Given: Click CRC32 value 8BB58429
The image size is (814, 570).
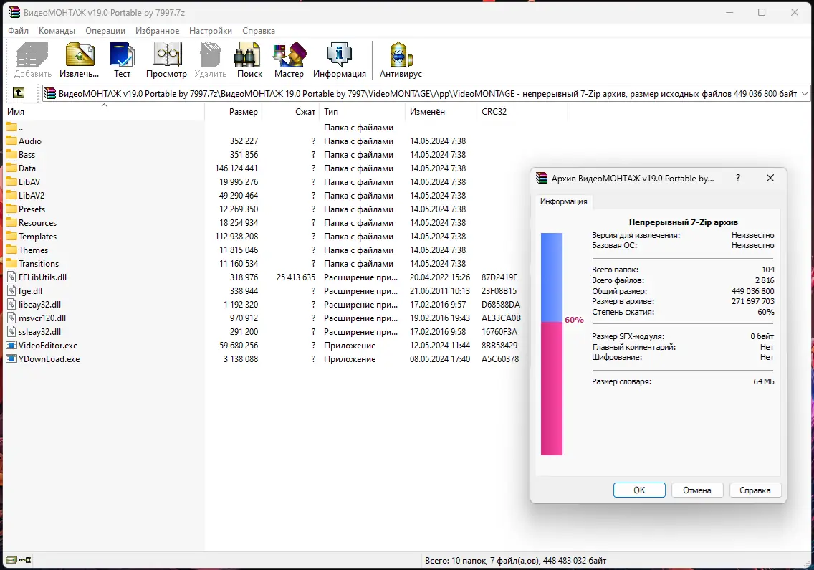Looking at the screenshot, I should (x=499, y=345).
